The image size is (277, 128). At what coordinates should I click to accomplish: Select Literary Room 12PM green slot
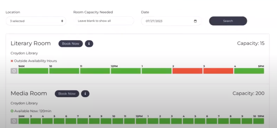[126, 71]
